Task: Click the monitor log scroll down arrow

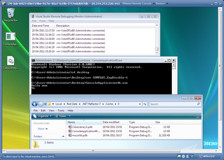Action: (157, 53)
